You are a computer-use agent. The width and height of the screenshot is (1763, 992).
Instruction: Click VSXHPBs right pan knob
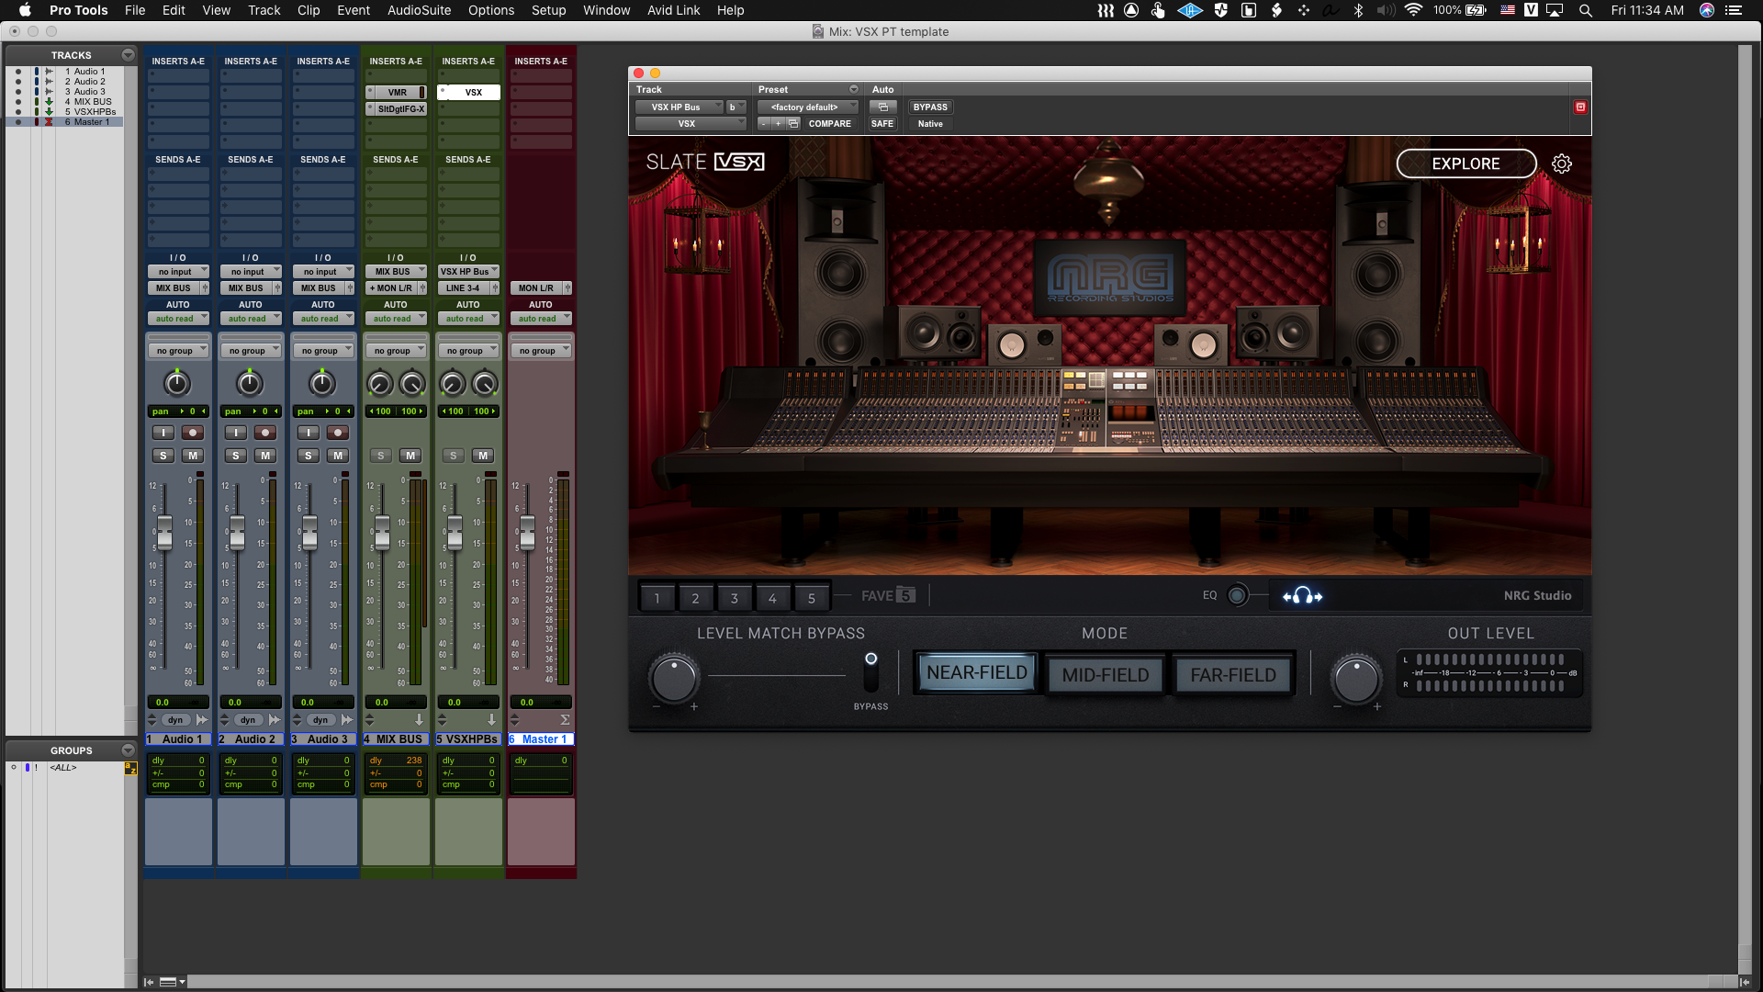484,383
